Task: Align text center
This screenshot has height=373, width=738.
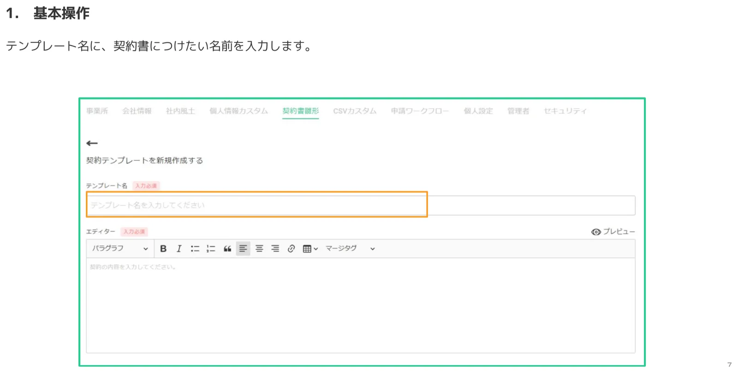Action: 259,249
